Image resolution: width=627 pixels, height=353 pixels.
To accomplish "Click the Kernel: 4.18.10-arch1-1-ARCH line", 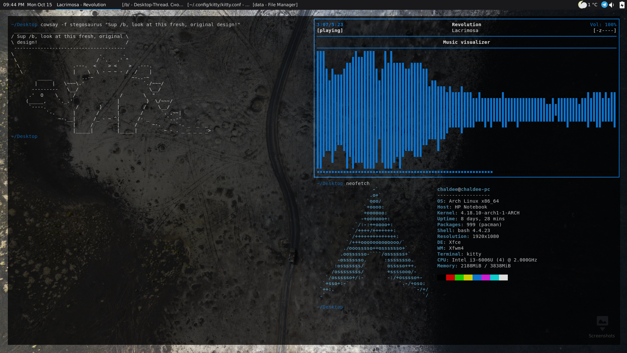I will 478,213.
